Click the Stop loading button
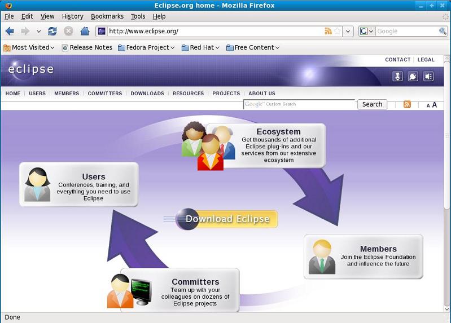This screenshot has width=451, height=323. tap(68, 31)
